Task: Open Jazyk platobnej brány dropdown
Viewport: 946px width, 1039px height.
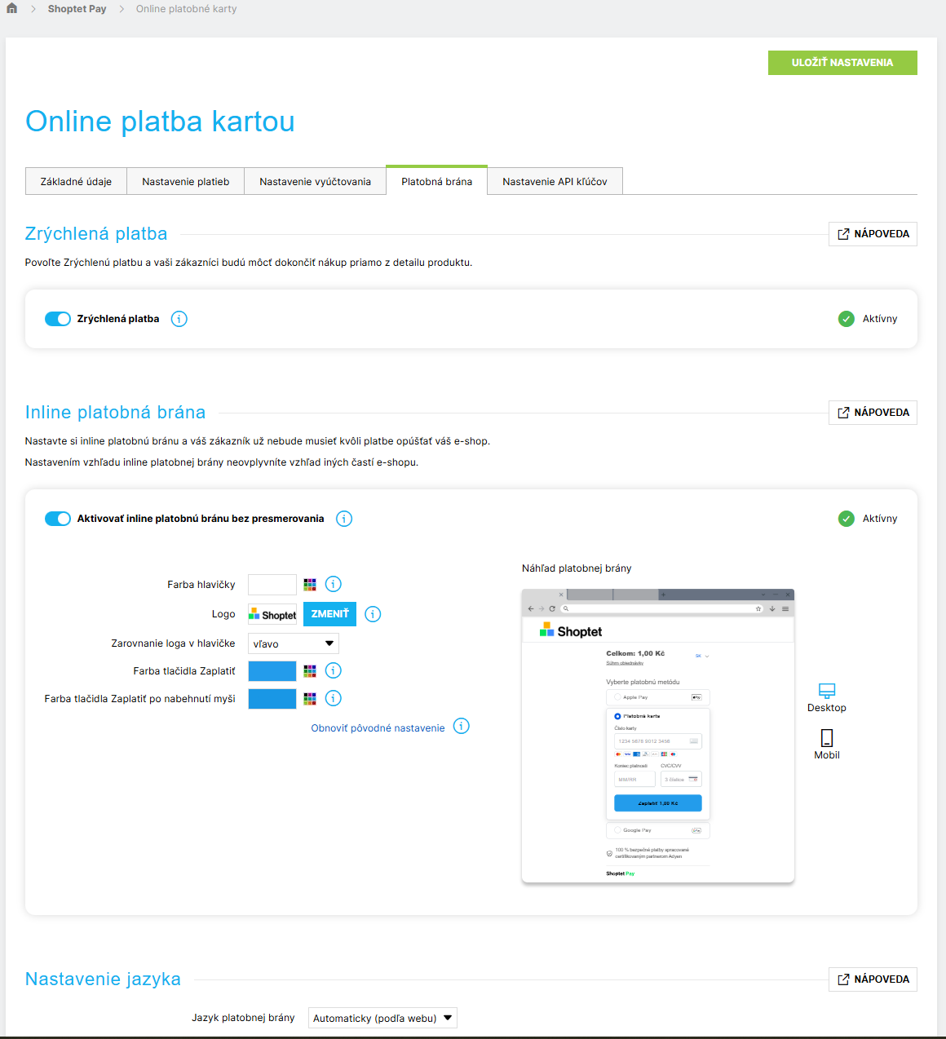Action: (382, 1018)
